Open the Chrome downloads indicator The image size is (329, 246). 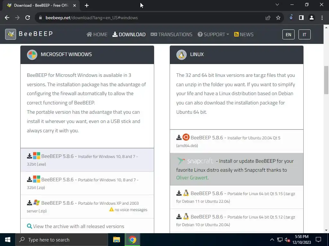(291, 18)
